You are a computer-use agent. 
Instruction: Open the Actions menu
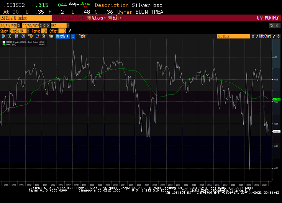click(x=97, y=18)
